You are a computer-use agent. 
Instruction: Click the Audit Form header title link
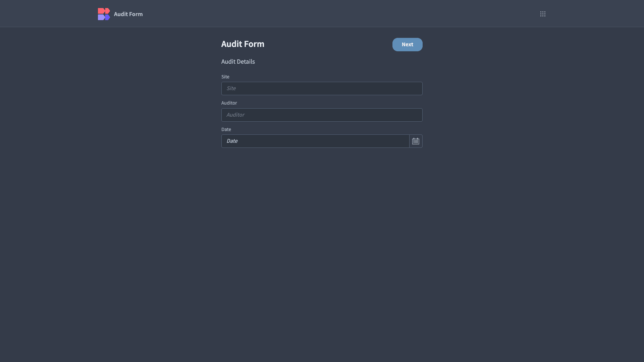click(128, 14)
